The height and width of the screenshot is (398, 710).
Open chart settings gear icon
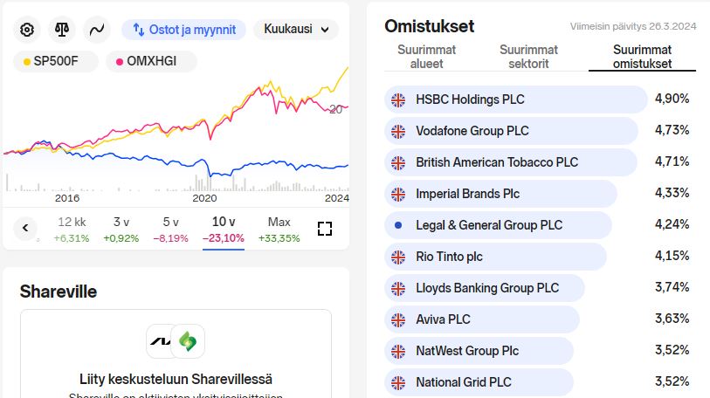27,30
